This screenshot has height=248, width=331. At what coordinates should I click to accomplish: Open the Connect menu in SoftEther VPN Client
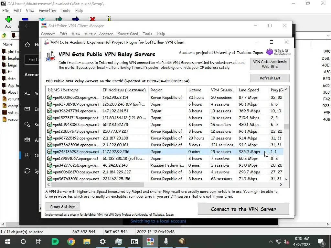pos(48,34)
